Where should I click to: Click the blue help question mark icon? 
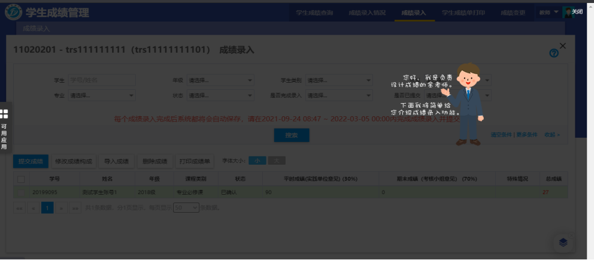click(x=554, y=53)
